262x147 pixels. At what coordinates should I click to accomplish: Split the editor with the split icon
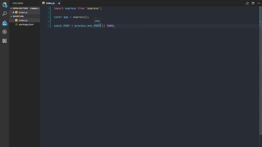(x=253, y=3)
